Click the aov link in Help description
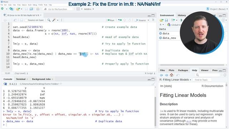This screenshot has width=229, height=129. tap(189, 121)
